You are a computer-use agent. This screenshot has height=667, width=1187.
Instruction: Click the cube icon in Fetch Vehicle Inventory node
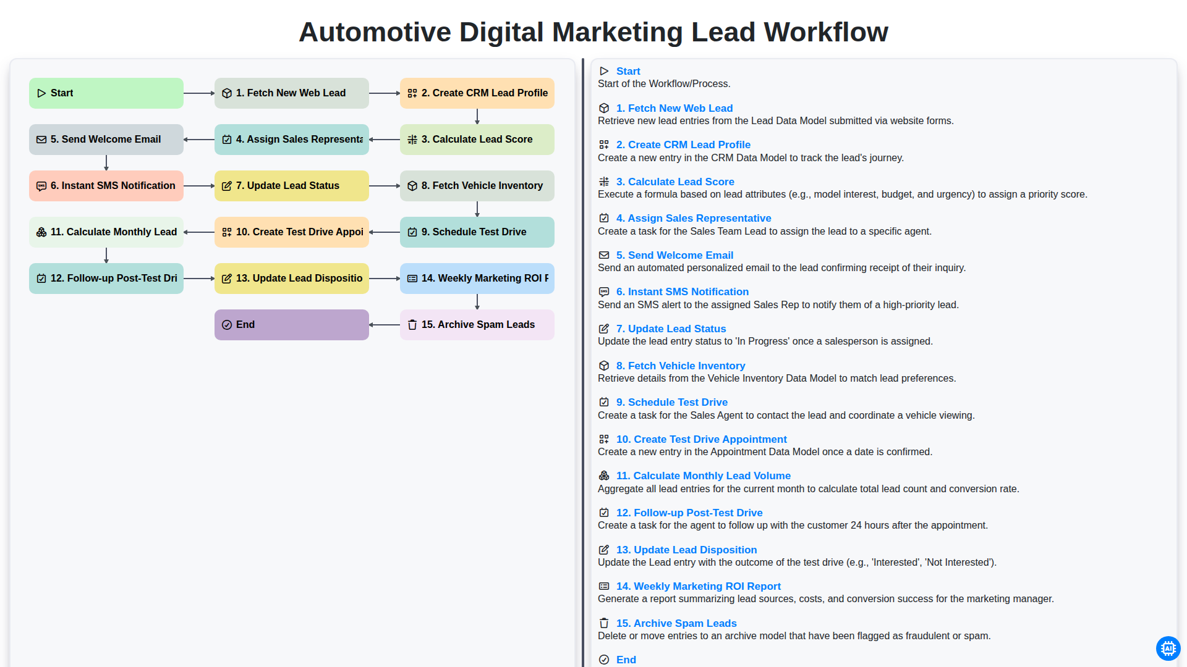[412, 186]
